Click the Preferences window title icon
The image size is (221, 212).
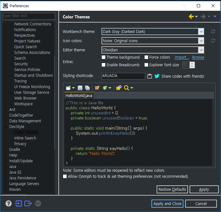[5, 6]
